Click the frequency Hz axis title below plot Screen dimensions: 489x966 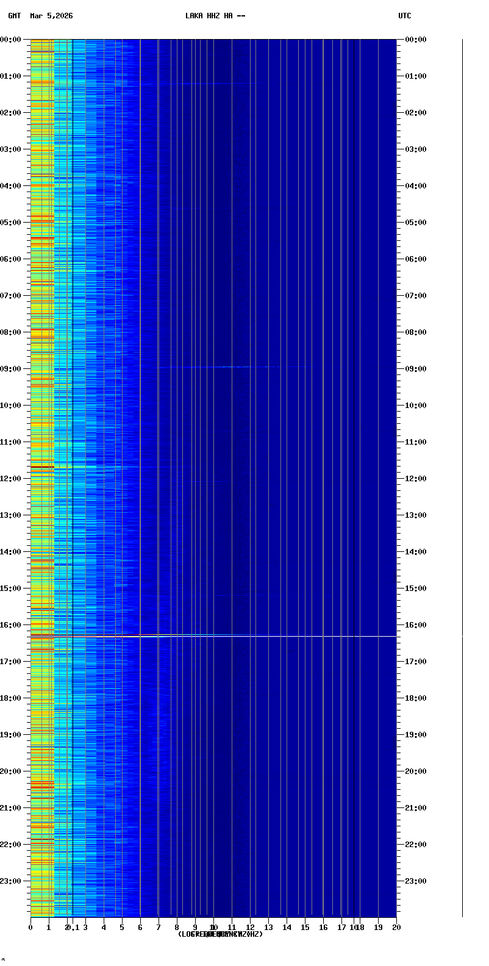[x=220, y=934]
